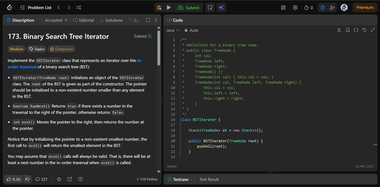The height and width of the screenshot is (187, 380).
Task: Go to the next problem arrow
Action: tap(69, 8)
